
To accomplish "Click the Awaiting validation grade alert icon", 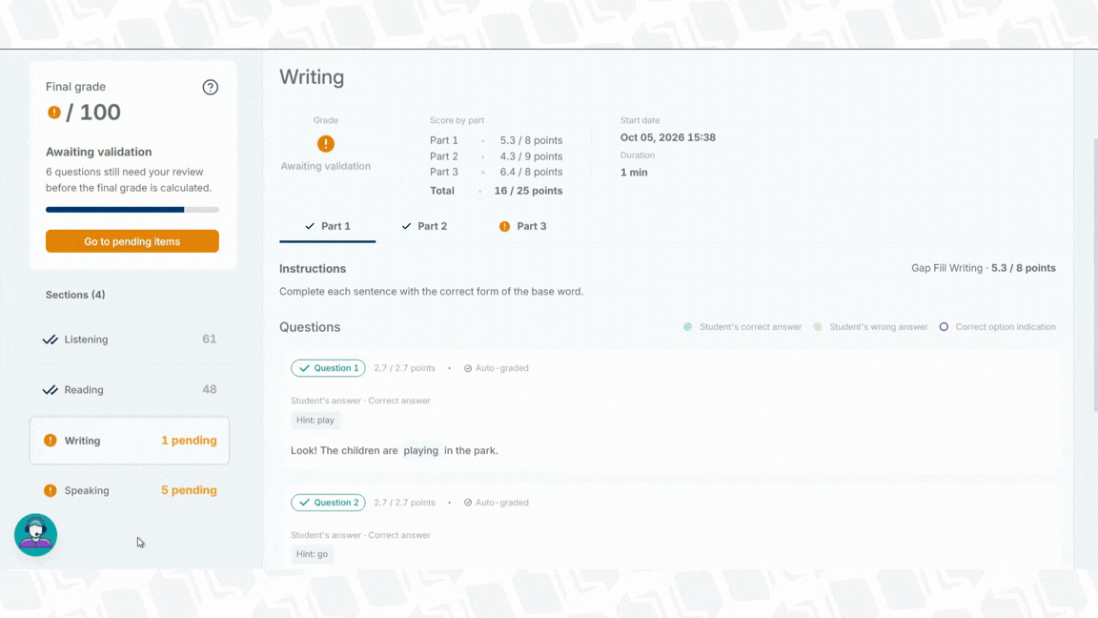I will pos(326,144).
